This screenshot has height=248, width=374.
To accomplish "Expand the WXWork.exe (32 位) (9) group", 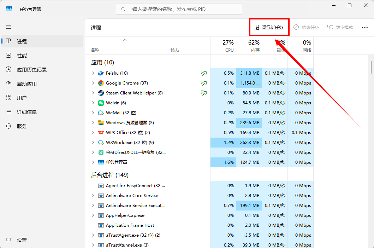I will coord(93,143).
